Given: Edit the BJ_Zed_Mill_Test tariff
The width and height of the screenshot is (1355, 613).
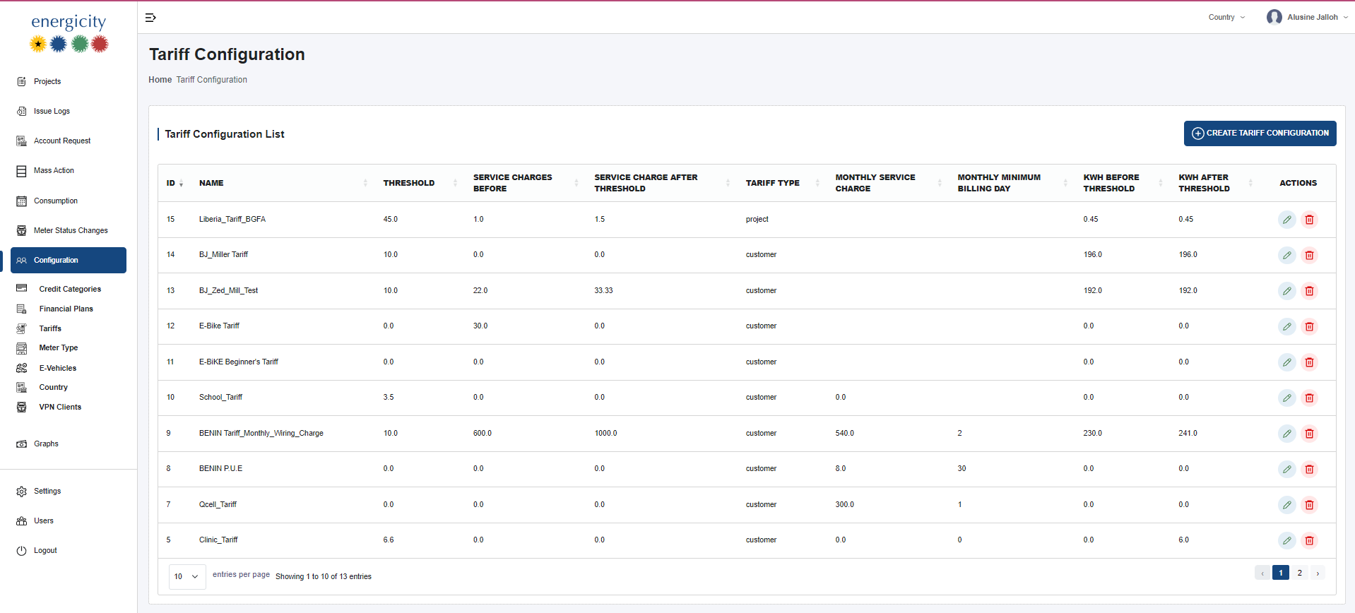Looking at the screenshot, I should pos(1287,291).
